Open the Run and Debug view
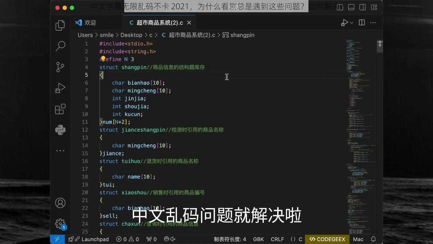This screenshot has height=244, width=433. 60,88
